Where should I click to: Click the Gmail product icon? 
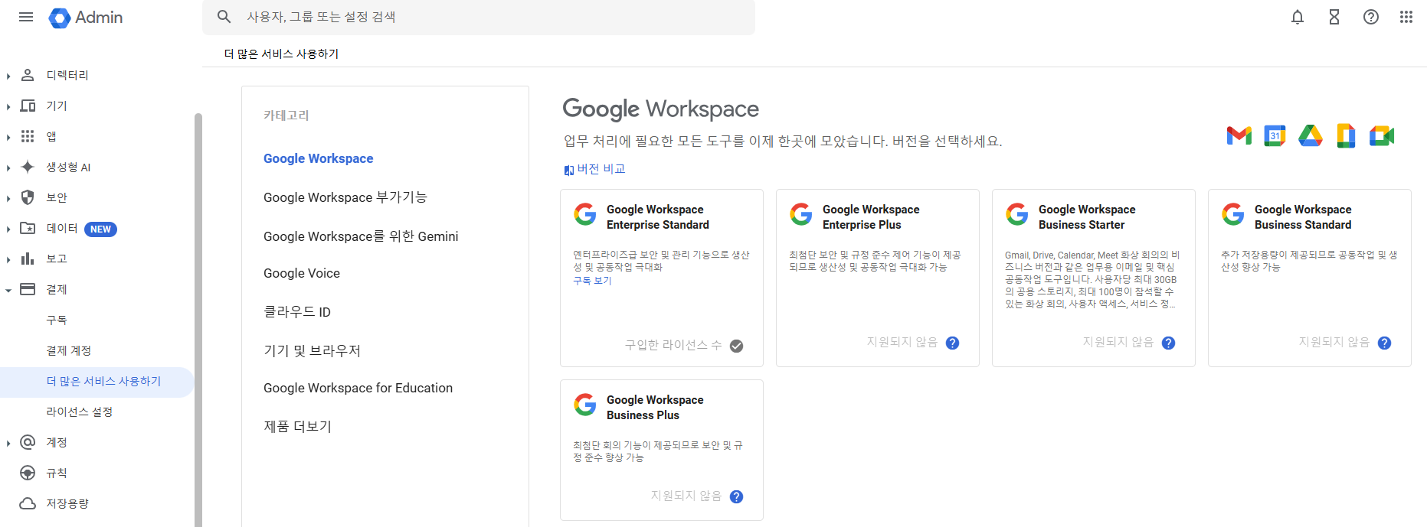[x=1239, y=136]
